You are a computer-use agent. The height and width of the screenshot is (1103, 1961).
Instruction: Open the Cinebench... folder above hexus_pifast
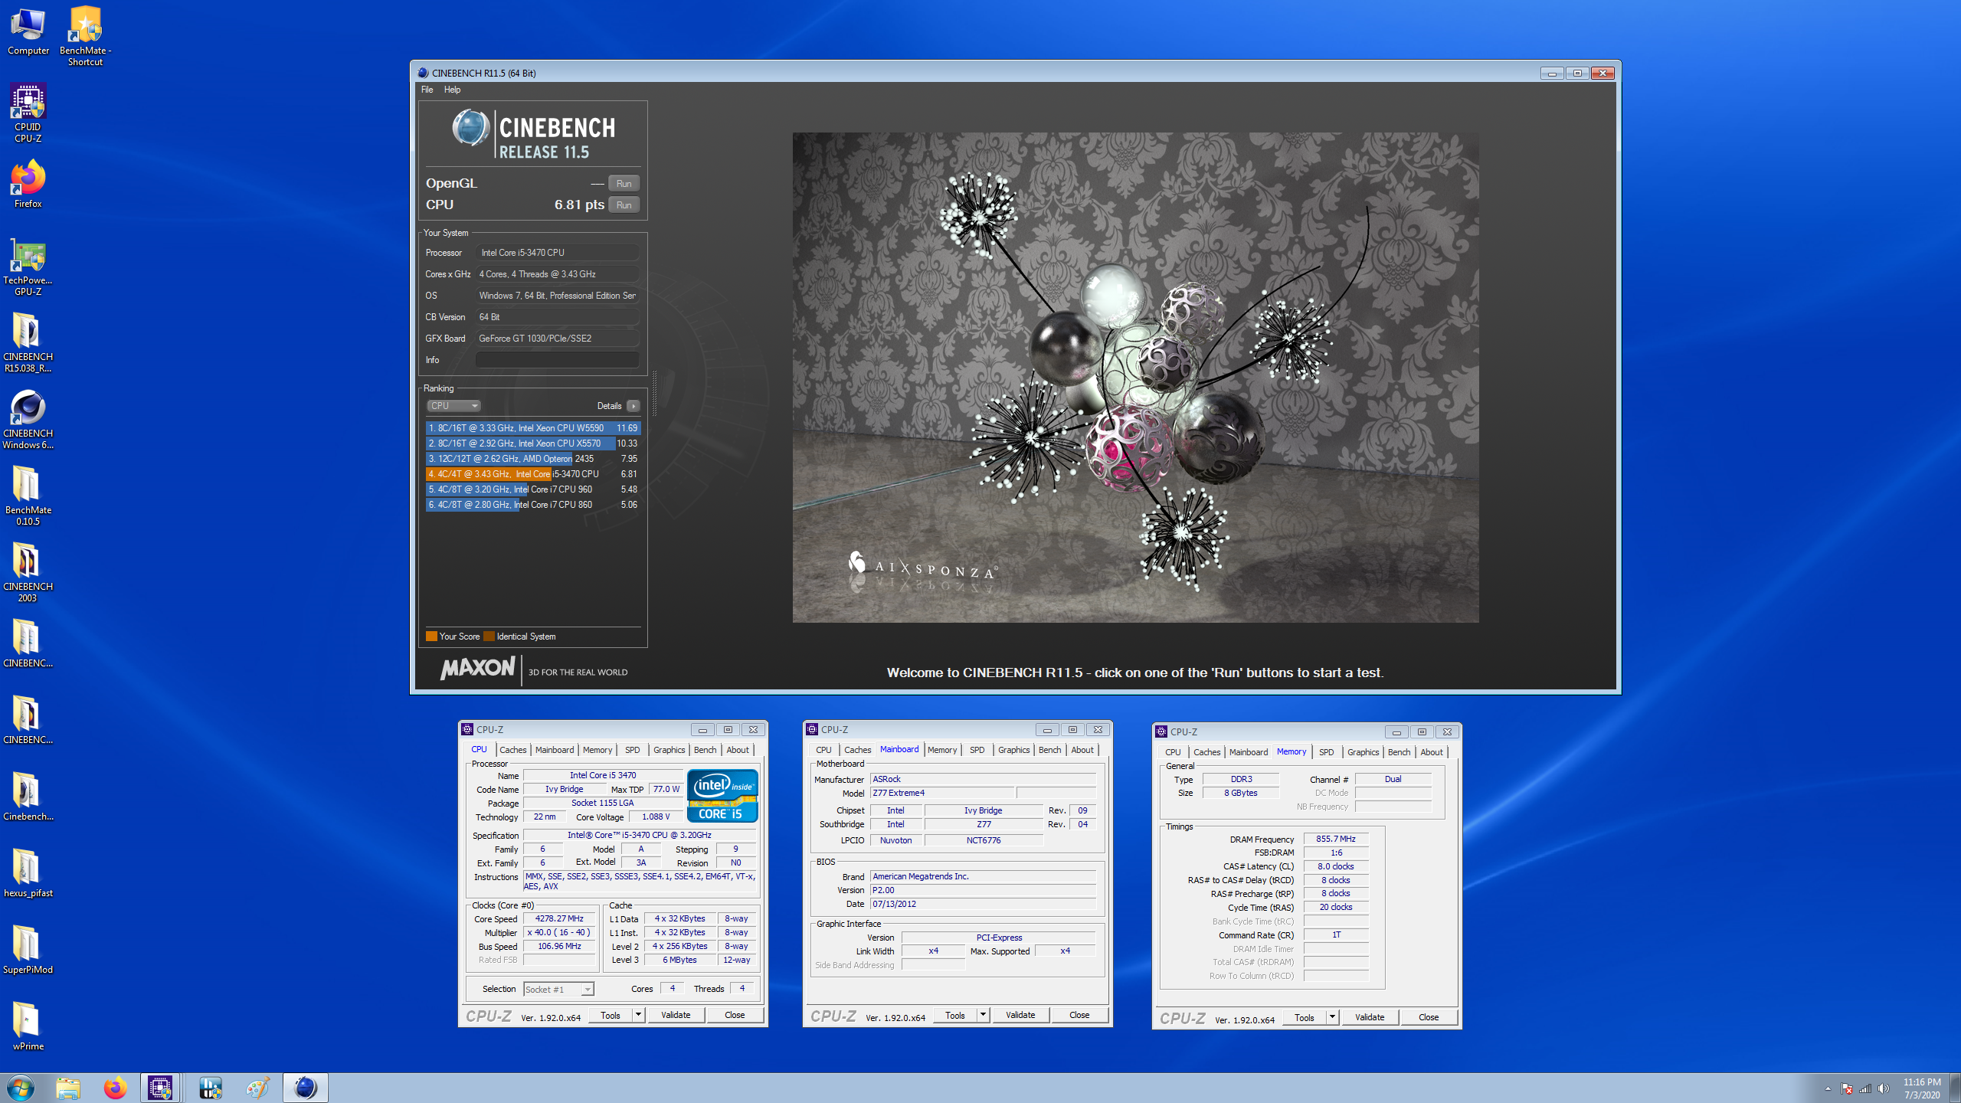click(x=28, y=797)
